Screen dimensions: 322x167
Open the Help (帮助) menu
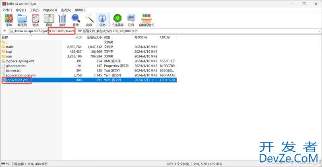80,10
